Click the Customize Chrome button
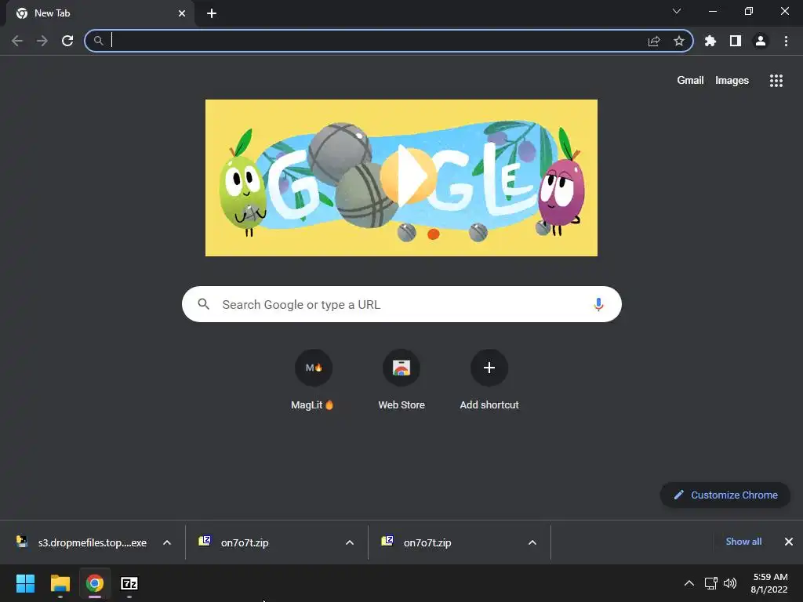Viewport: 803px width, 602px height. 725,495
